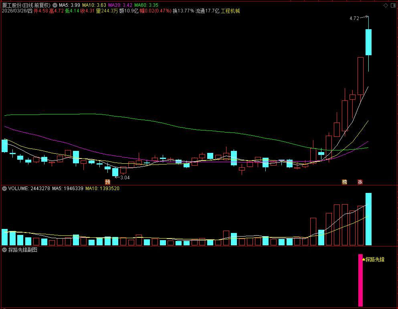
Task: Open the 工程机械 sector link
Action: (230, 11)
